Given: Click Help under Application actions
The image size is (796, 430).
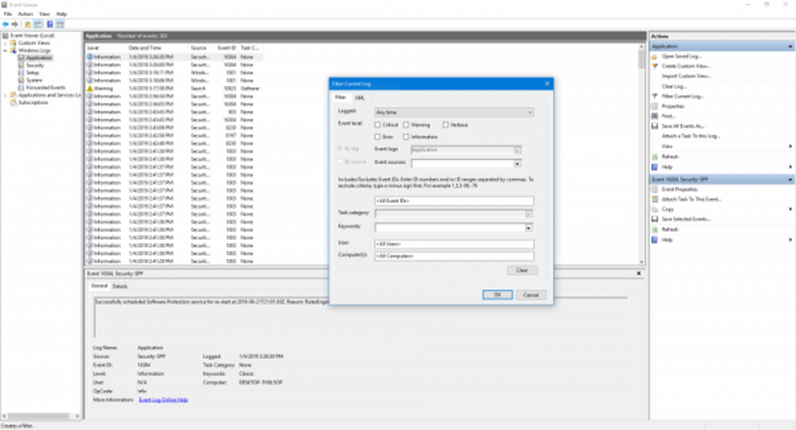Looking at the screenshot, I should (x=667, y=167).
